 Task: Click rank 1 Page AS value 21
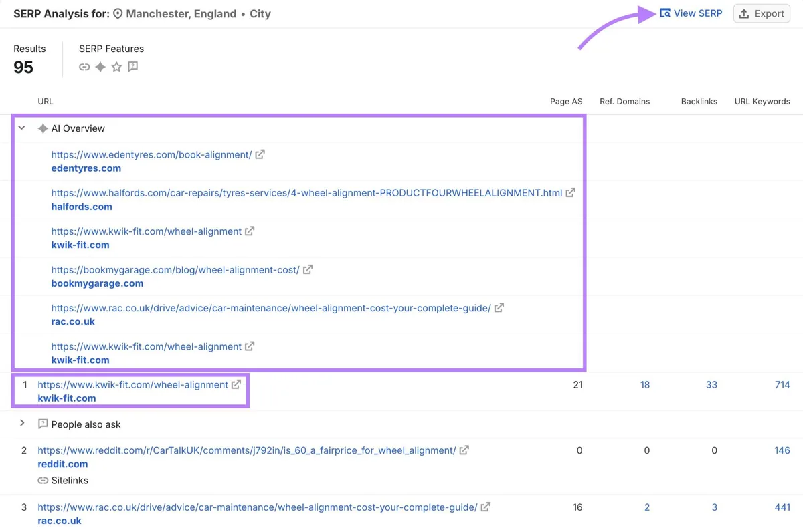tap(578, 384)
